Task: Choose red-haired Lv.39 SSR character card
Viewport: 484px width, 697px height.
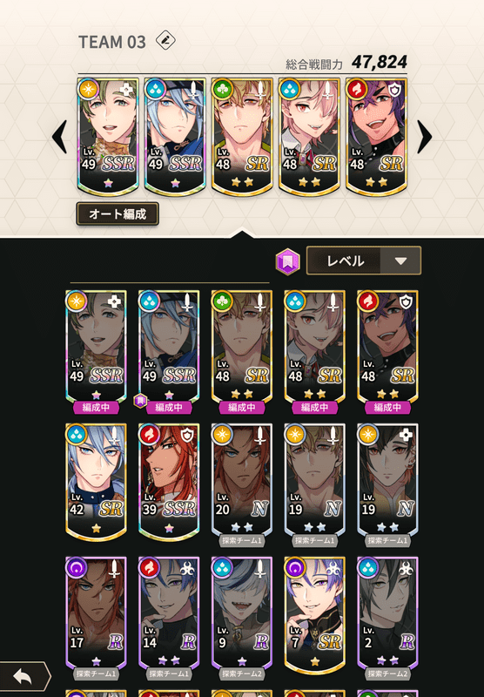Action: click(x=169, y=483)
